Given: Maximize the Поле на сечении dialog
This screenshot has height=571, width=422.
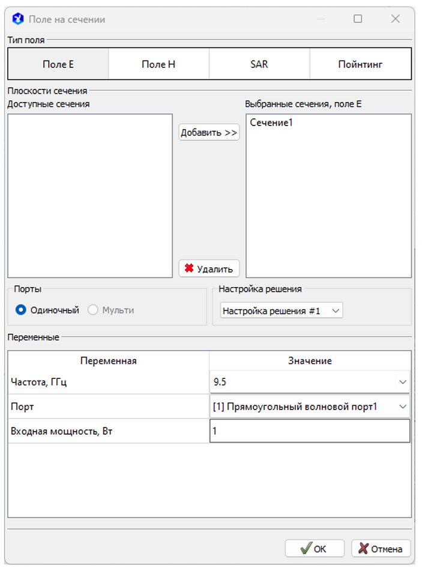Looking at the screenshot, I should (x=358, y=19).
